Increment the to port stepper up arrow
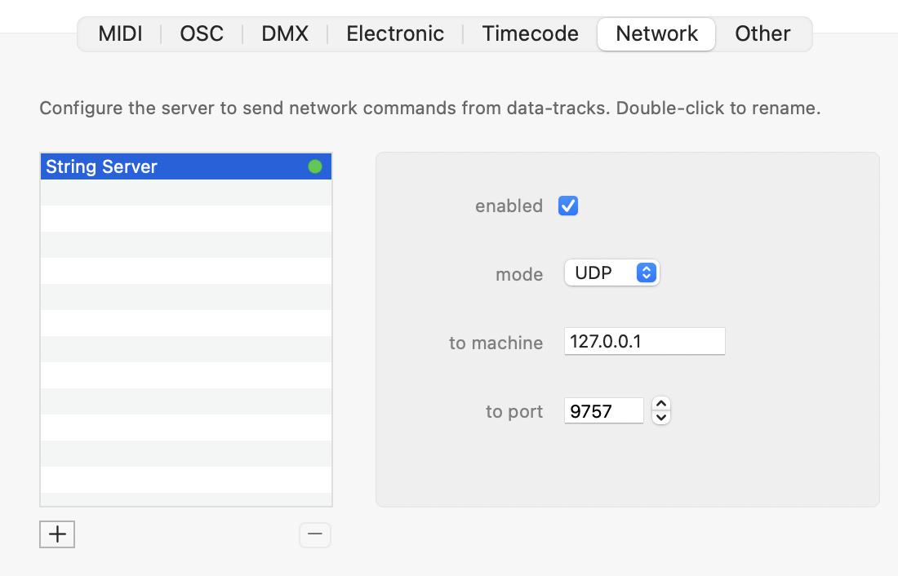This screenshot has width=898, height=576. pos(662,404)
